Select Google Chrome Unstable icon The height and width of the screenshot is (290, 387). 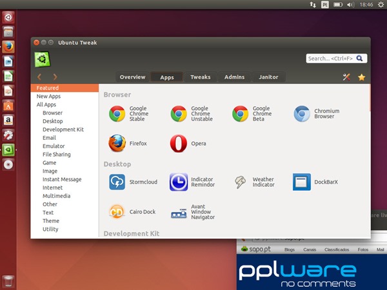tap(179, 113)
